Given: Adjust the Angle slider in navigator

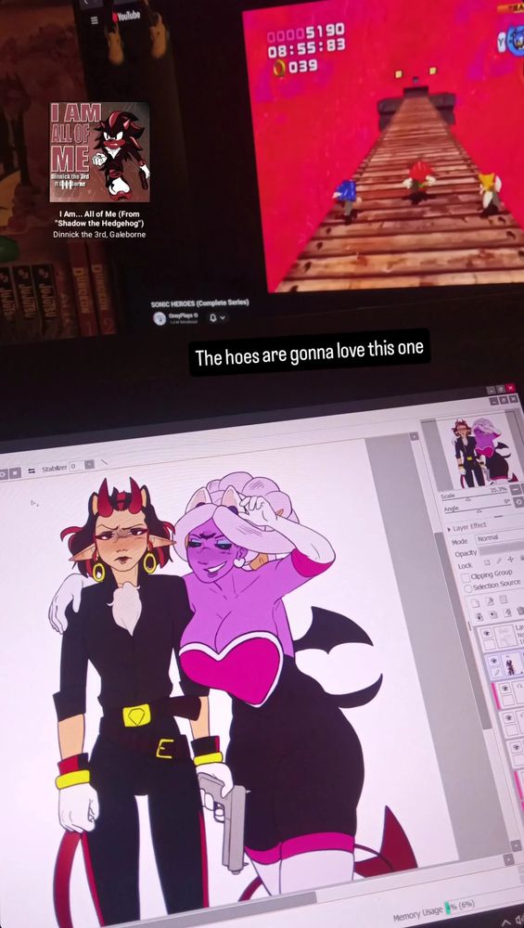Looking at the screenshot, I should click(477, 509).
